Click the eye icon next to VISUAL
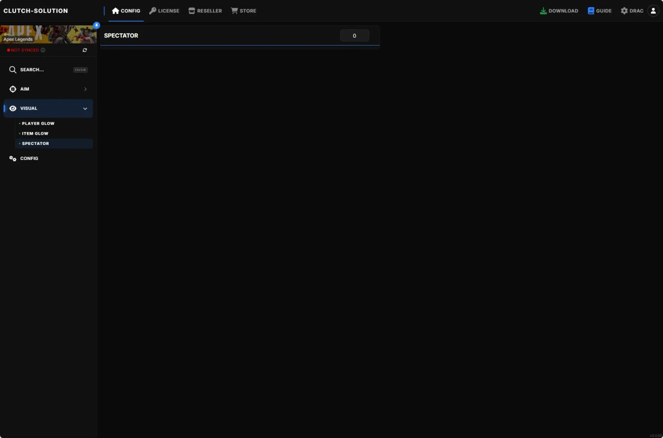 [x=12, y=108]
